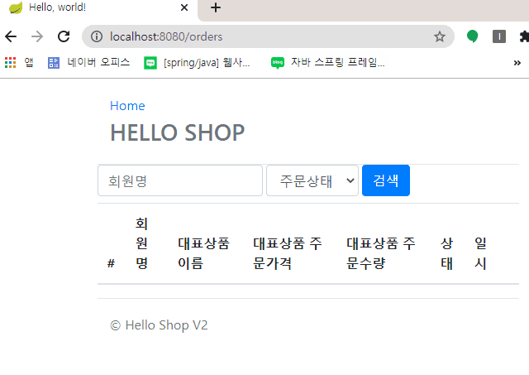The width and height of the screenshot is (529, 375).
Task: Click the 대표상품 주문수량 column header
Action: pyautogui.click(x=381, y=253)
